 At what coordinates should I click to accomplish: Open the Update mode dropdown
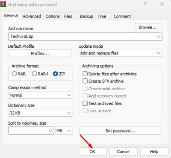(x=121, y=53)
